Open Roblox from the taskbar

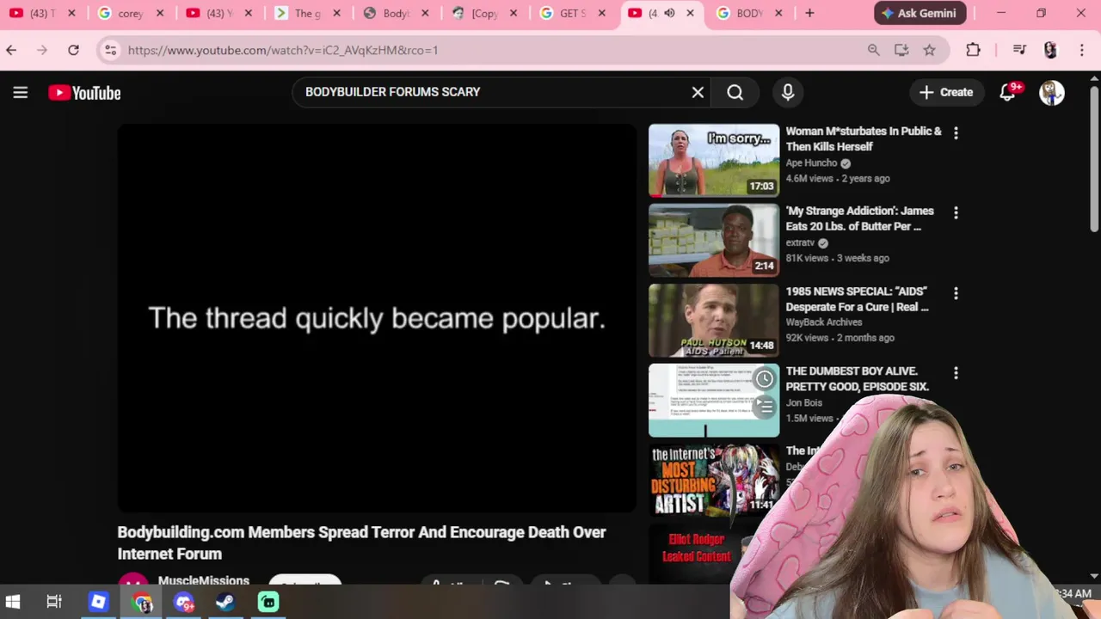[x=98, y=602]
